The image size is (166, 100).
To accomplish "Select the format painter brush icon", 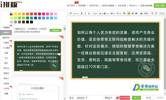I will coord(75,14).
